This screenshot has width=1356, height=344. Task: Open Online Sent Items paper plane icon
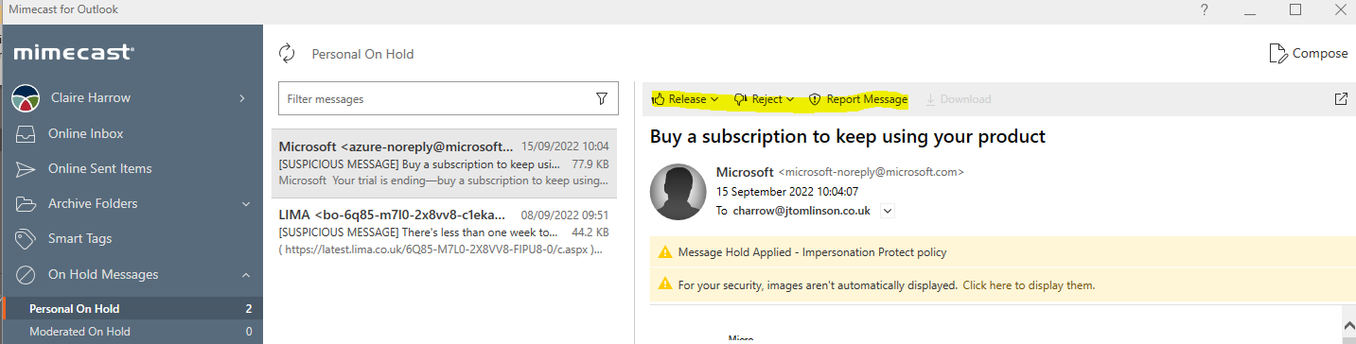(25, 168)
